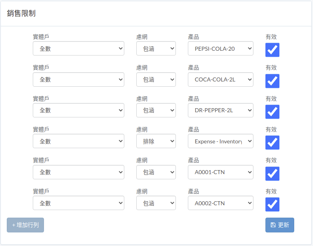The height and width of the screenshot is (246, 313).
Task: Open 產品 dropdown showing COCA-COLA-2L
Action: point(221,79)
